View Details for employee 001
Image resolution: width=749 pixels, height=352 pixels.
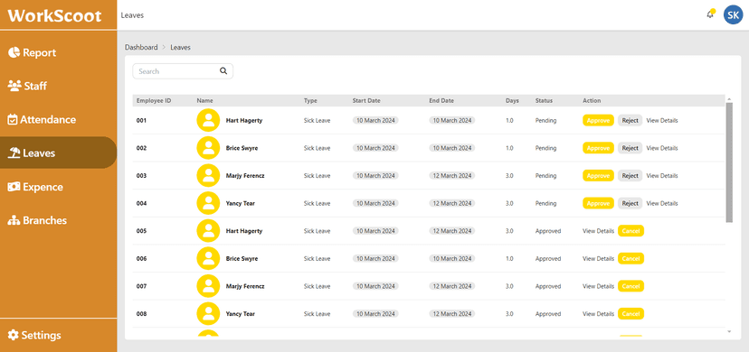662,121
